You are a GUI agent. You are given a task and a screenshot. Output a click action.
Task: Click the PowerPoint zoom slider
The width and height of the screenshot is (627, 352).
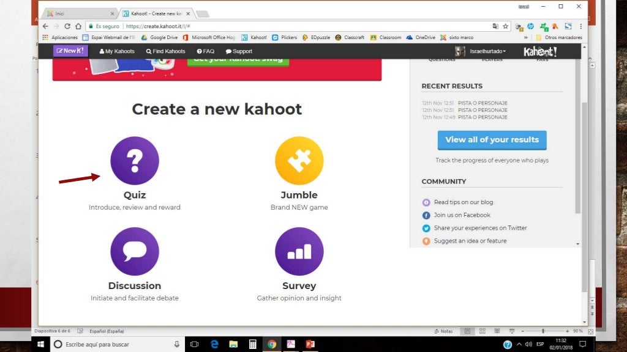(x=544, y=331)
